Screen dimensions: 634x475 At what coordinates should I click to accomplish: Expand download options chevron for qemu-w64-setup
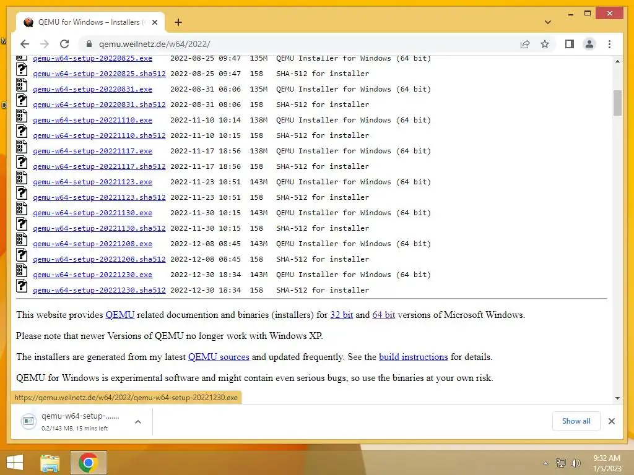138,422
